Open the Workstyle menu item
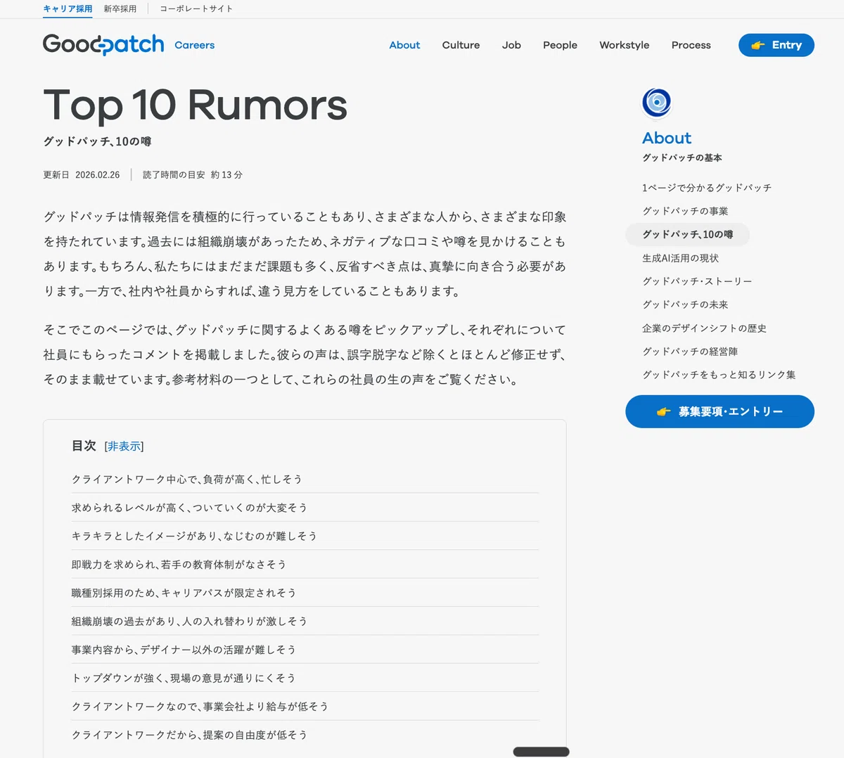 click(x=625, y=45)
